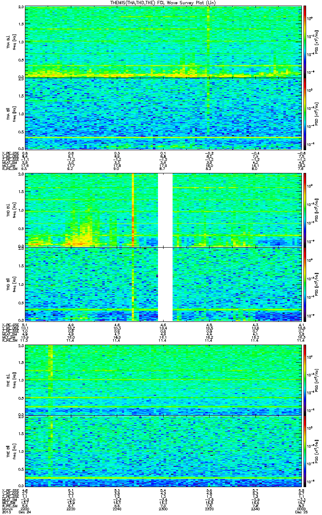Click the bright vertical stripe in THD B-perpendicular panel
Image resolution: width=322 pixels, height=515 pixels.
pos(133,210)
